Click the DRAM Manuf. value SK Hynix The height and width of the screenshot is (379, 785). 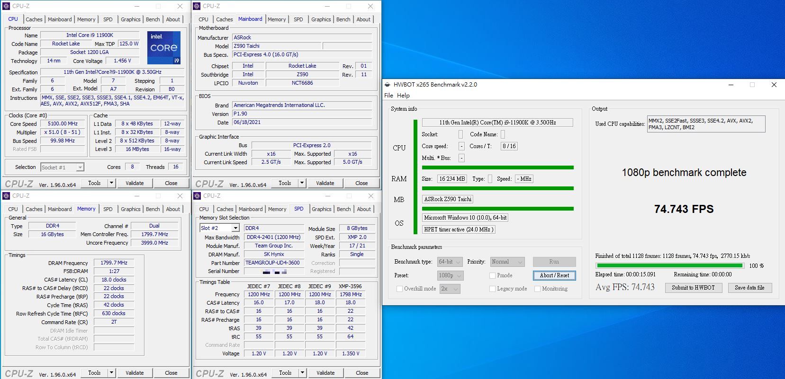click(x=274, y=254)
